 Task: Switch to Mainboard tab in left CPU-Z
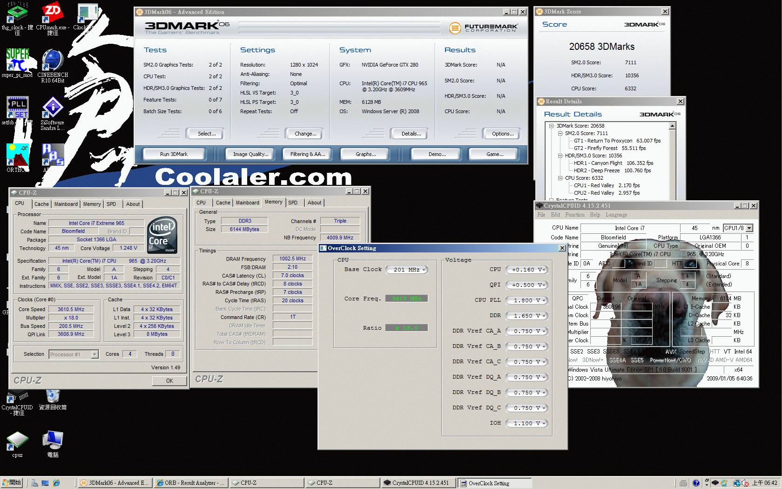pyautogui.click(x=66, y=204)
